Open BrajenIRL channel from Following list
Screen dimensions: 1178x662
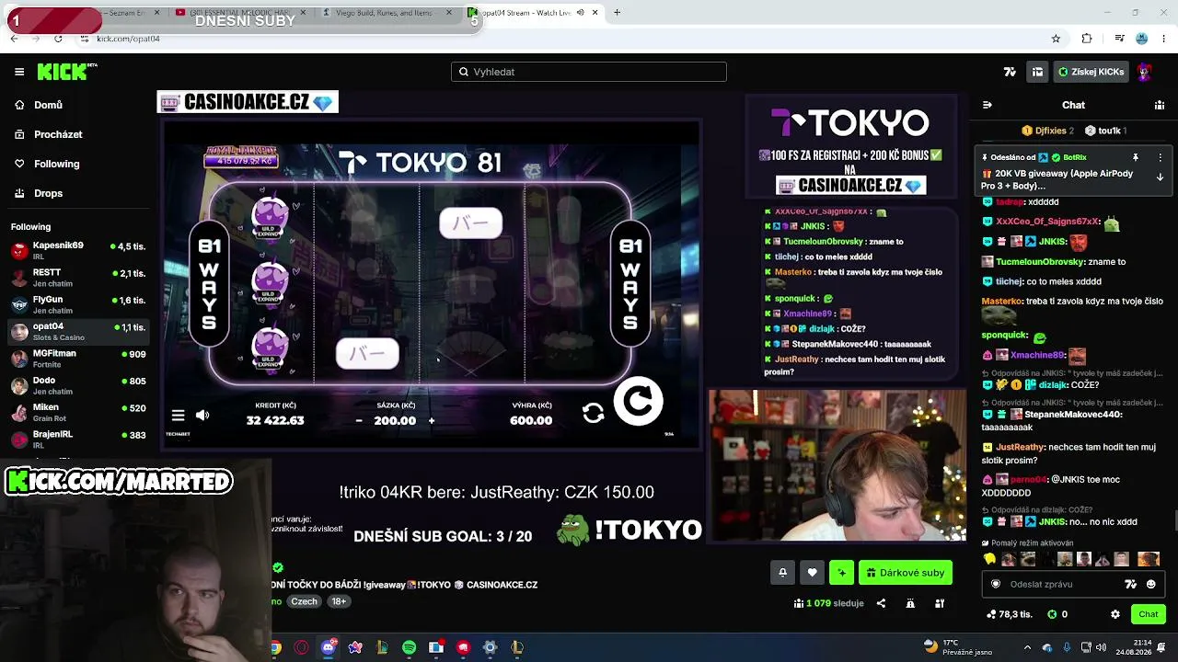coord(78,438)
